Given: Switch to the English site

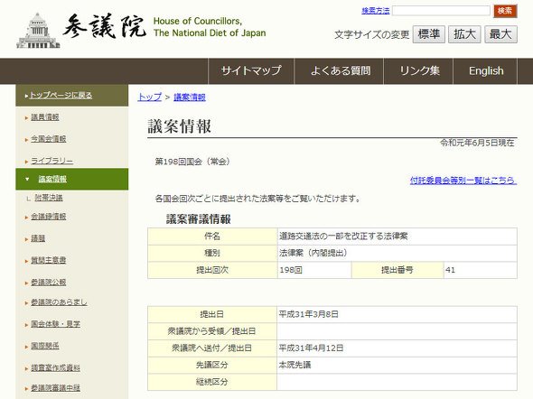Looking at the screenshot, I should point(485,71).
